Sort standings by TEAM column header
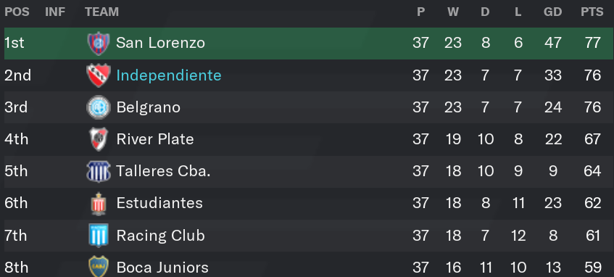The height and width of the screenshot is (277, 614). (x=101, y=12)
